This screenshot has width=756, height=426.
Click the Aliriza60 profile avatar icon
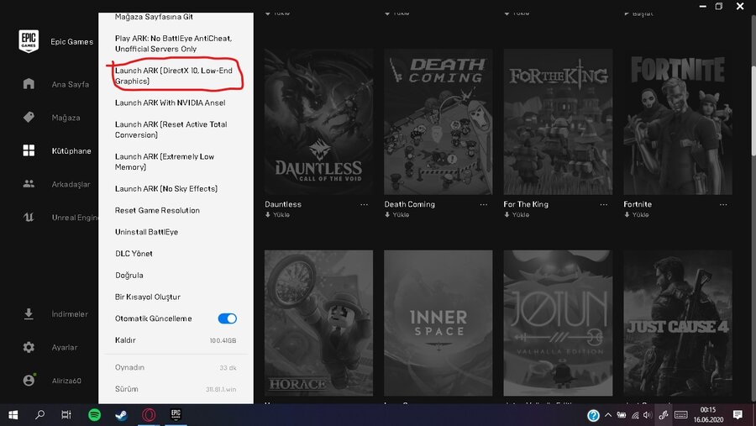pos(29,380)
